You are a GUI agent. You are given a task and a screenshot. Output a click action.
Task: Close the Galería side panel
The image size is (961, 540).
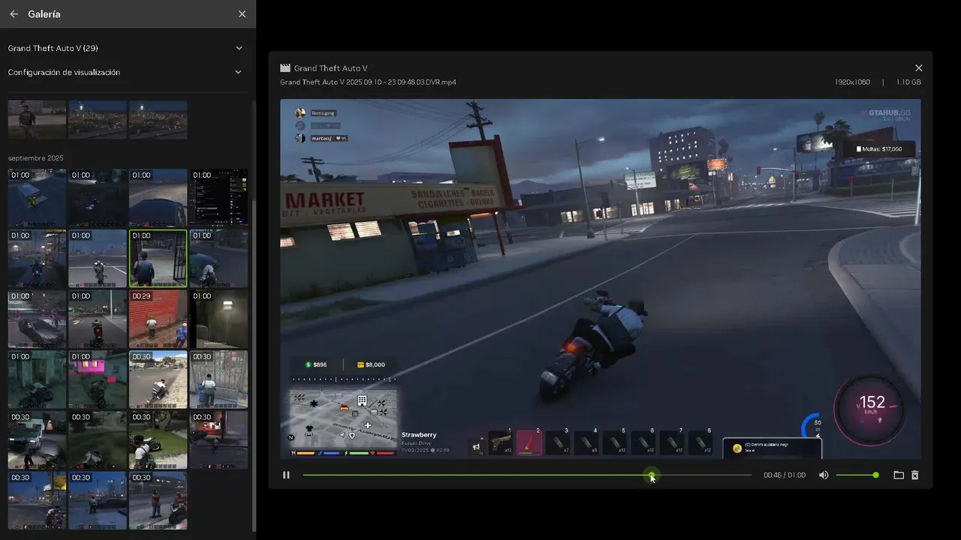pyautogui.click(x=242, y=14)
